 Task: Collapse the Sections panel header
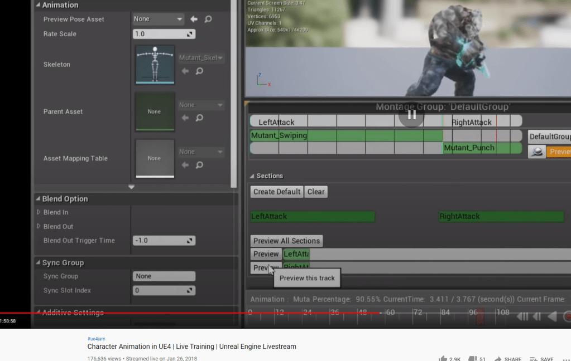[252, 176]
